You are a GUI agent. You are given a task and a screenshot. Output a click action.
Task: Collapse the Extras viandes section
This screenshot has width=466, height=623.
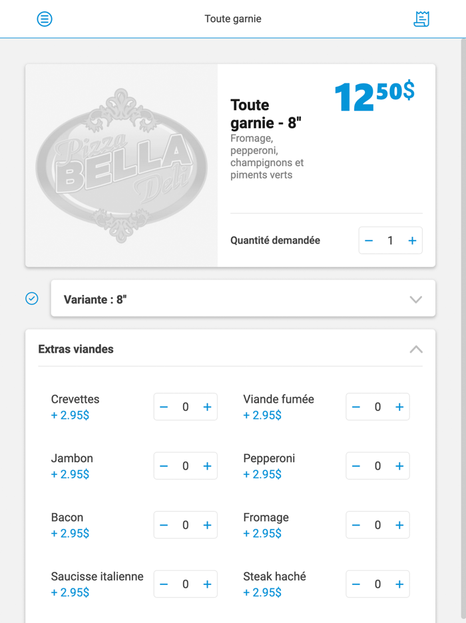416,349
